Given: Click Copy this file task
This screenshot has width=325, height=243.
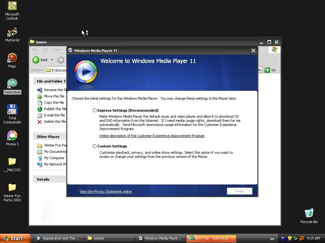Looking at the screenshot, I should pos(50,103).
